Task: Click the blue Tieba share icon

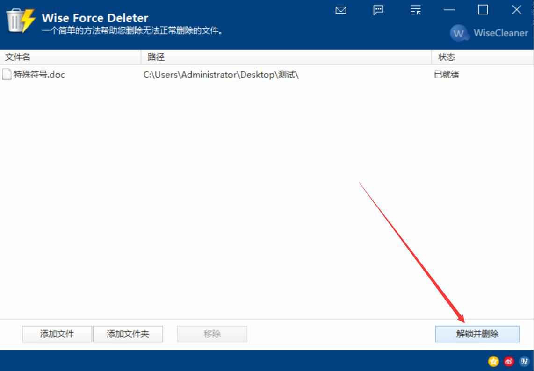Action: pos(524,361)
